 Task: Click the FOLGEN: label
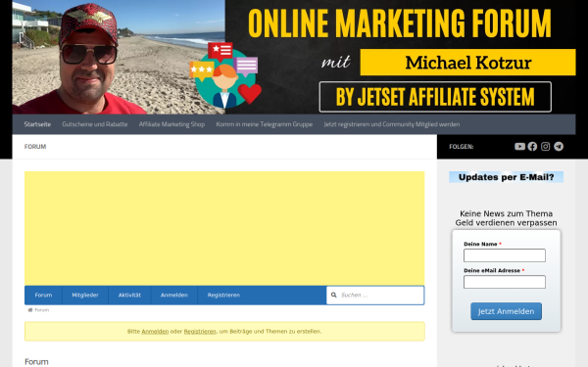pos(462,147)
